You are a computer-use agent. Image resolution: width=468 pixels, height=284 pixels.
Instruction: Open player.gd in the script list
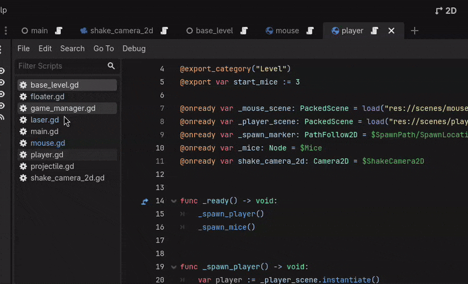click(x=67, y=155)
